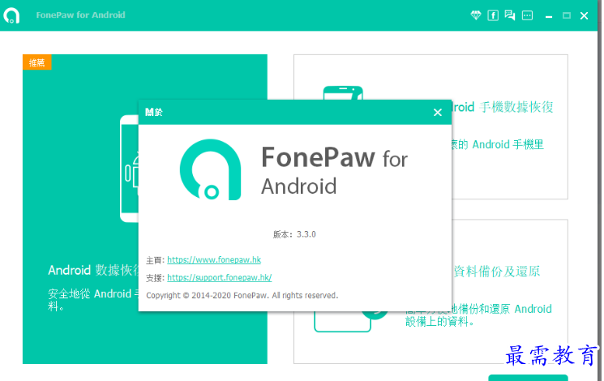604x381 pixels.
Task: Minimize the FonePaw main window
Action: pyautogui.click(x=549, y=16)
